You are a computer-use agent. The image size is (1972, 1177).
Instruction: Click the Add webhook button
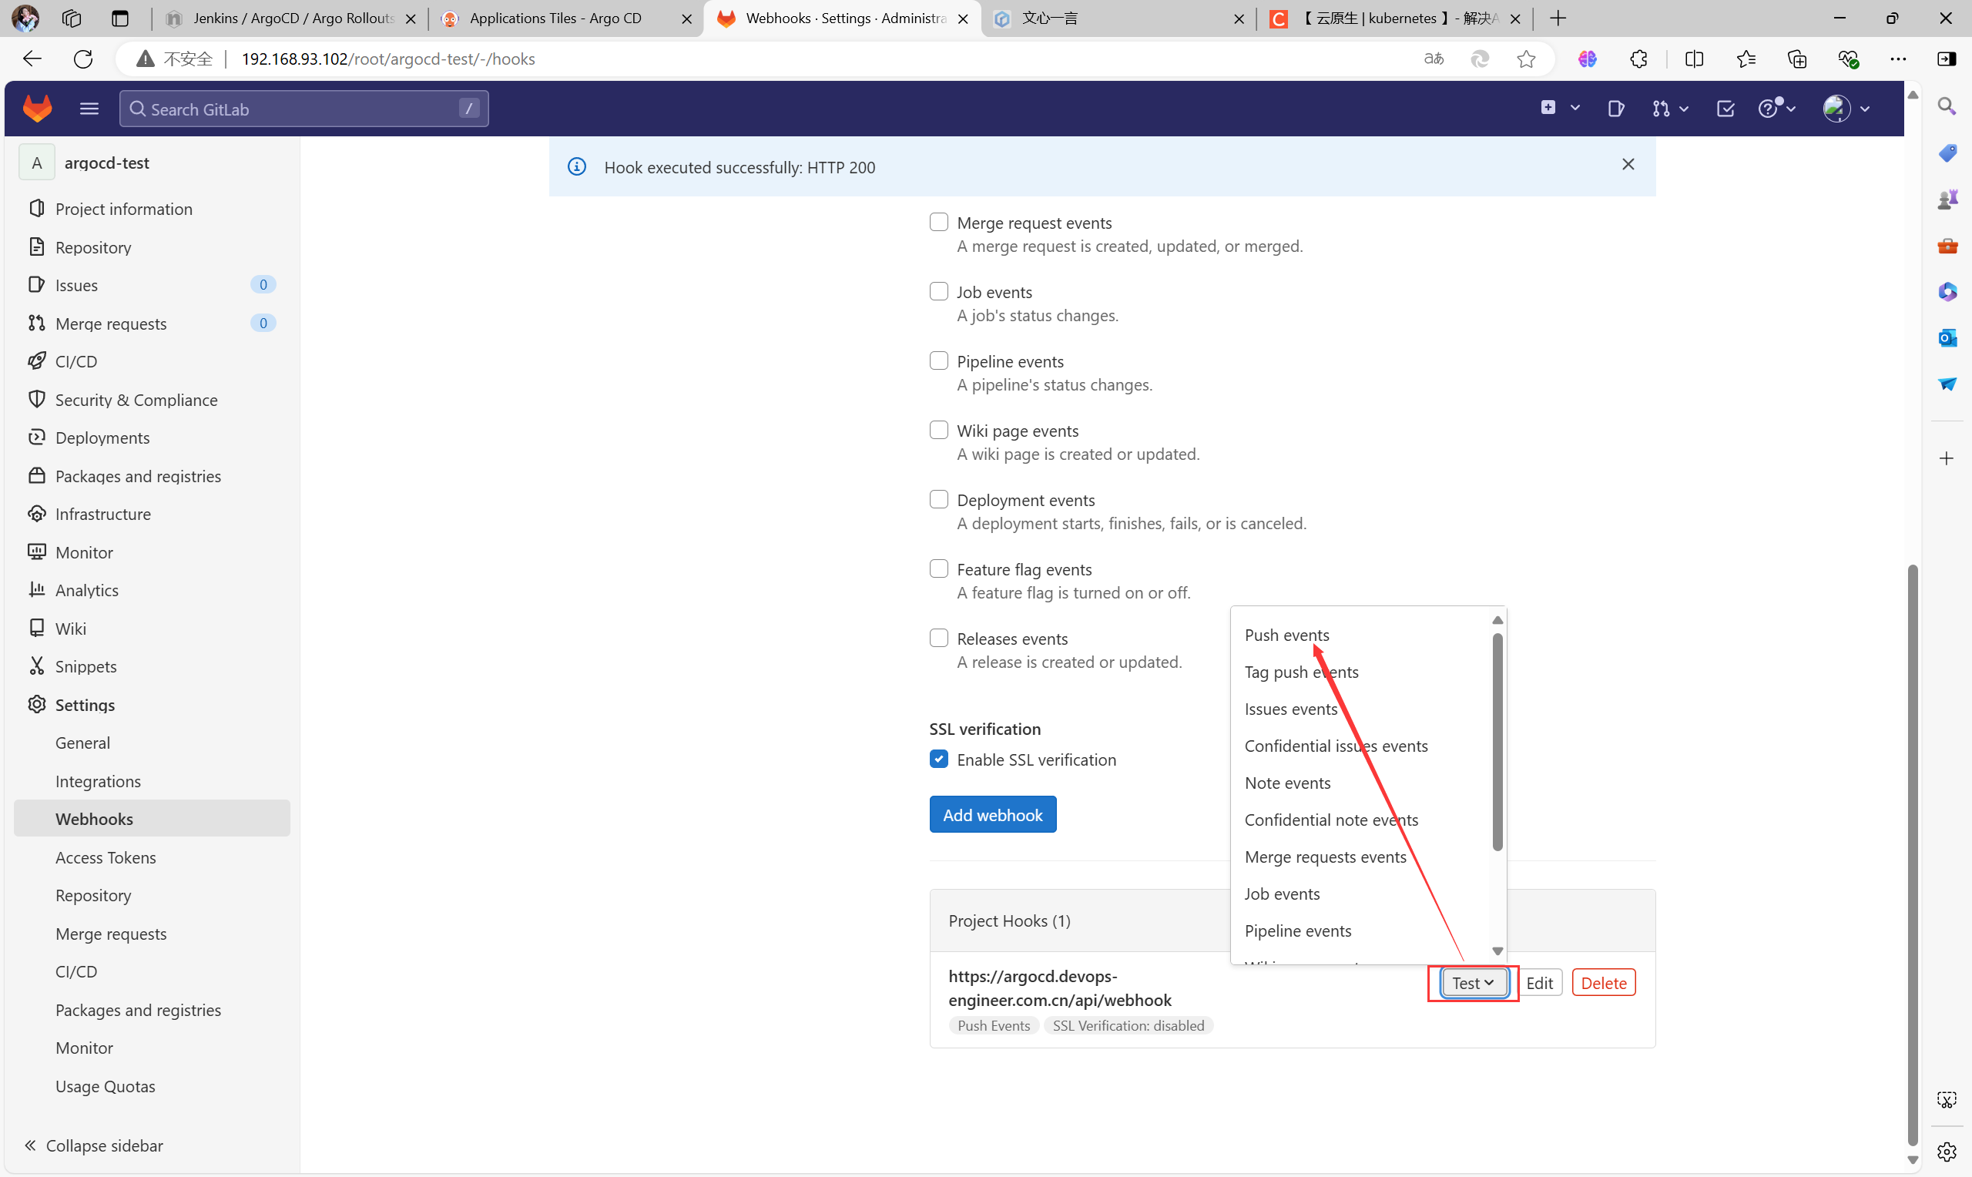[x=993, y=814]
